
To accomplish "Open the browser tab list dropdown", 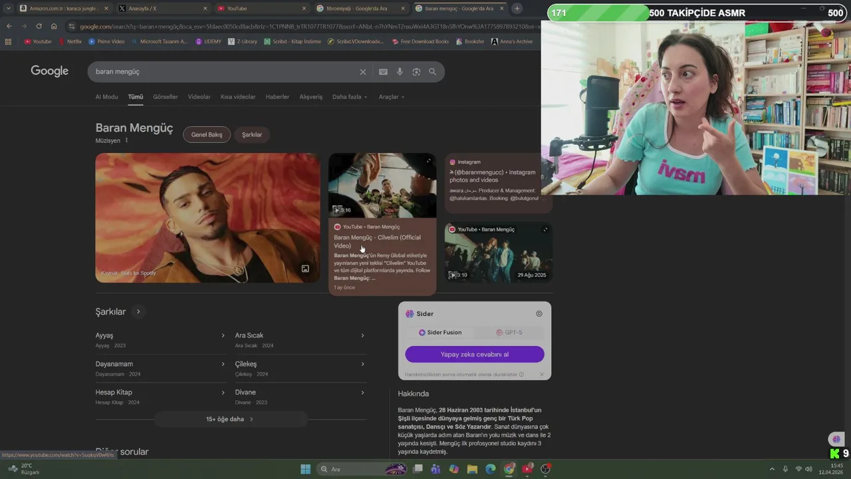I will (8, 9).
